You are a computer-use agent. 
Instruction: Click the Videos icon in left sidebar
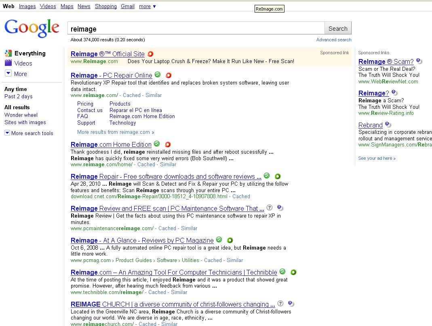pos(8,63)
